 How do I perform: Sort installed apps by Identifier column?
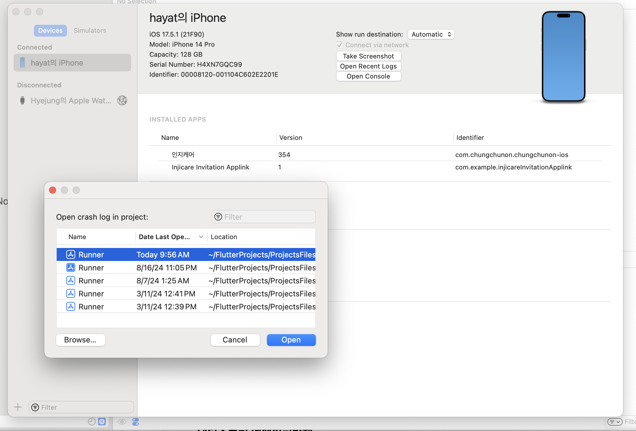click(470, 138)
